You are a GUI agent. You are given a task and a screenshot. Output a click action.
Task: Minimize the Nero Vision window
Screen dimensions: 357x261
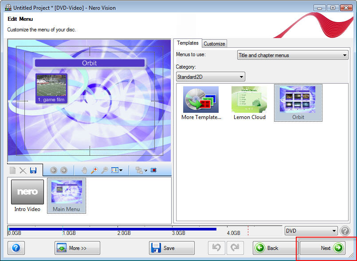click(x=319, y=8)
